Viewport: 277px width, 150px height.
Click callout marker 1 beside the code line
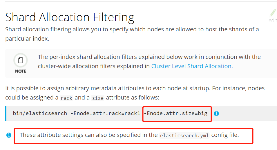(216, 113)
